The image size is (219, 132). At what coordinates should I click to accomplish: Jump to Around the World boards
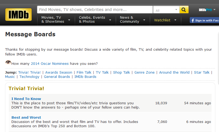point(174,72)
